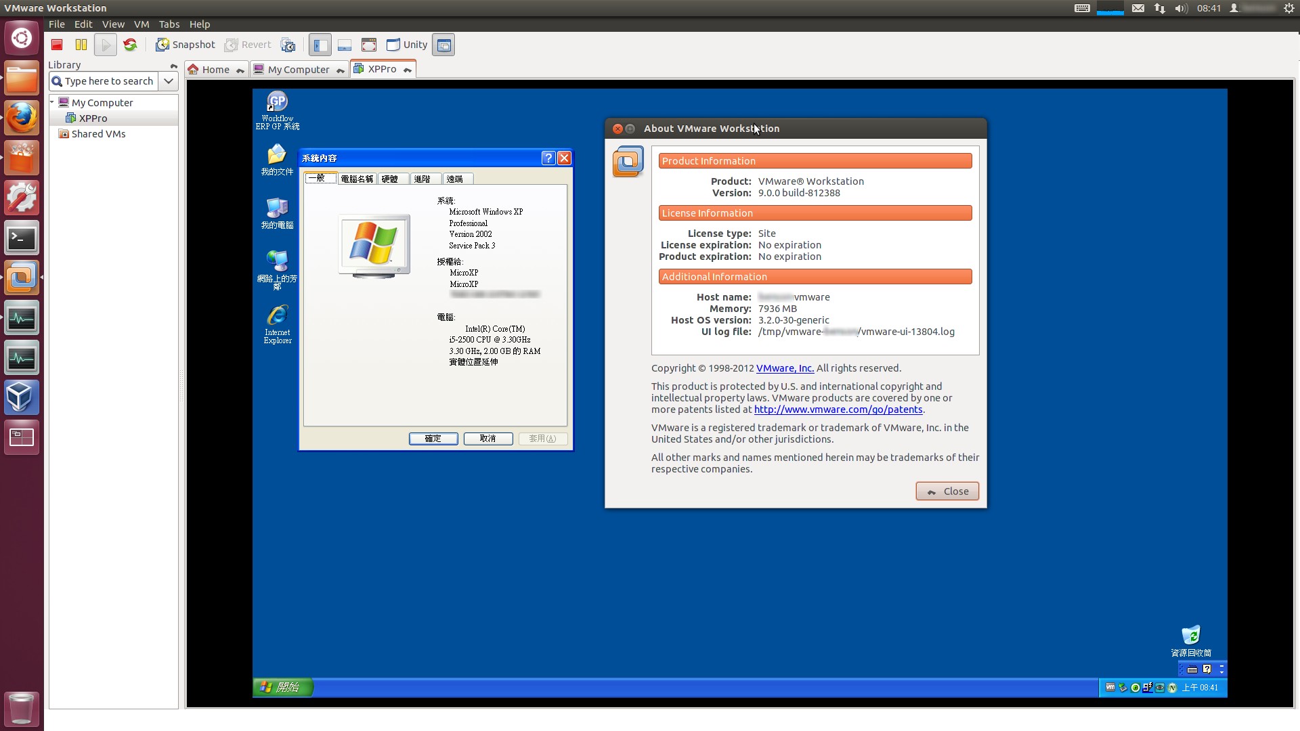Click the Windows XP Start button
The width and height of the screenshot is (1300, 731).
[x=282, y=687]
